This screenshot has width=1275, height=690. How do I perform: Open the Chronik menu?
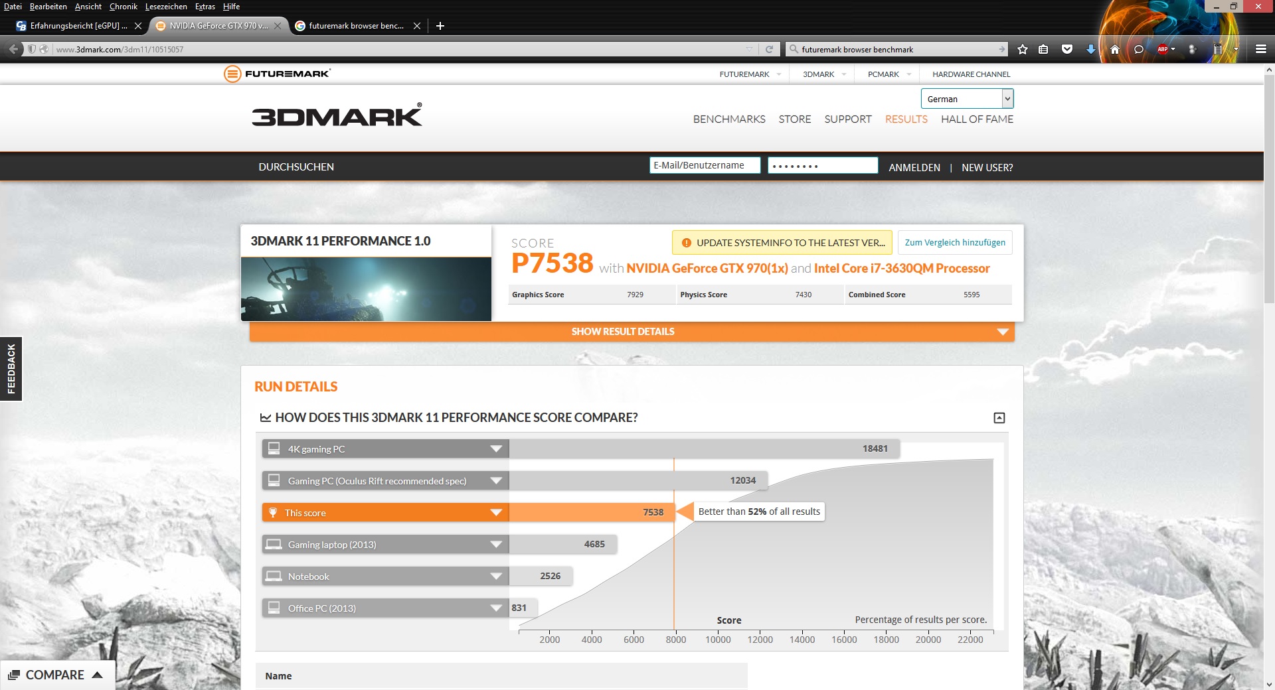124,7
